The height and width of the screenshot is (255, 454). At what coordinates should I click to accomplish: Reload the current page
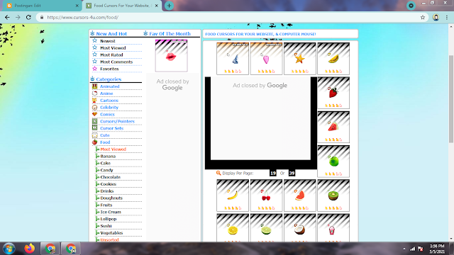coord(28,17)
